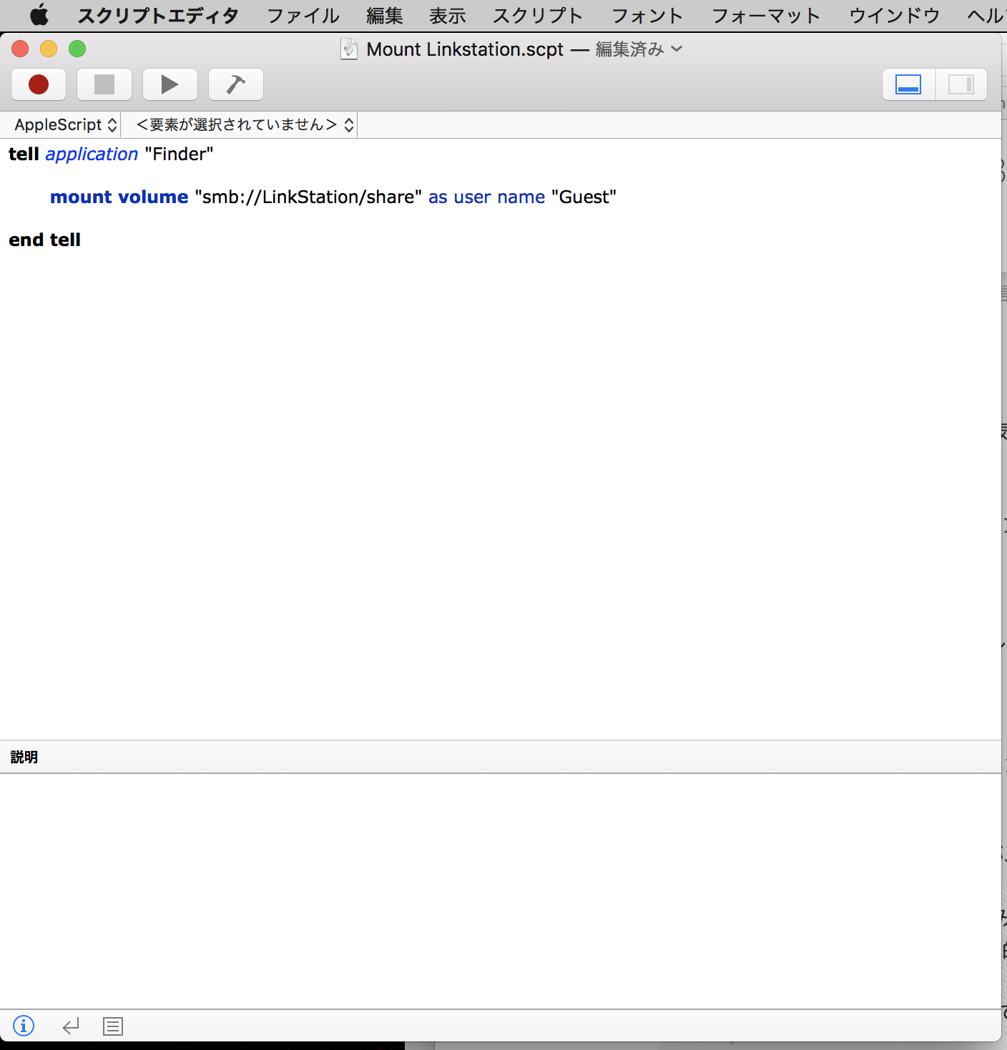Toggle the bottom accessory pane view
The image size is (1007, 1050).
pos(908,84)
